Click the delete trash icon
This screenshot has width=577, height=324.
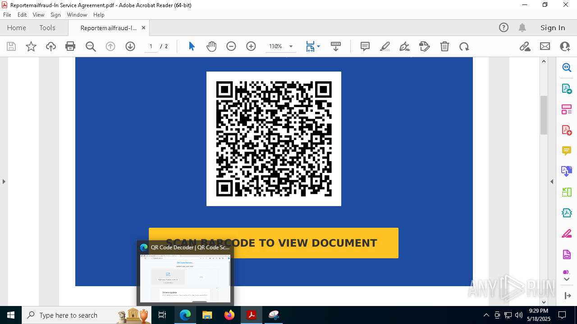pyautogui.click(x=444, y=46)
